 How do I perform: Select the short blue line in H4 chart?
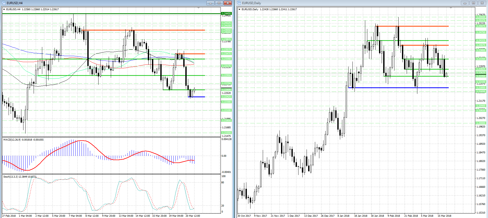tap(197, 97)
